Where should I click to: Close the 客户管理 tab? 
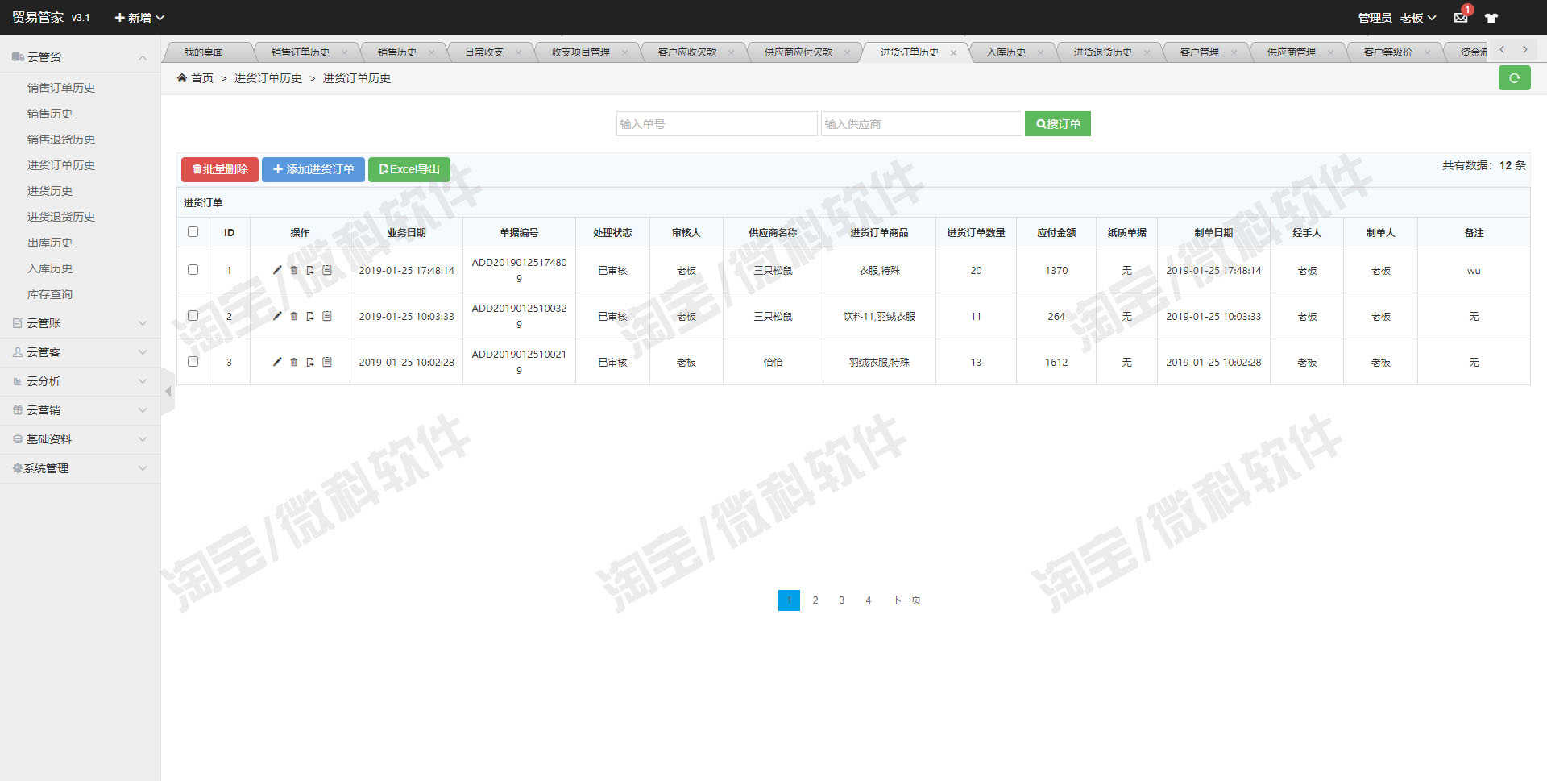click(x=1234, y=52)
